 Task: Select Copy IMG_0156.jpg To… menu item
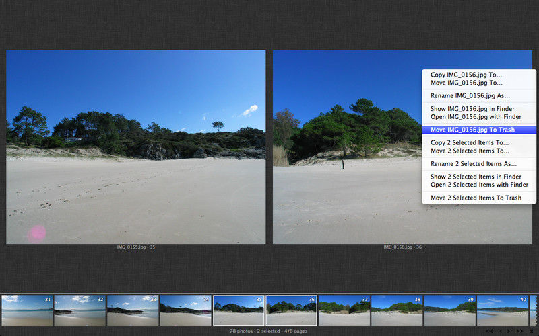click(x=466, y=75)
